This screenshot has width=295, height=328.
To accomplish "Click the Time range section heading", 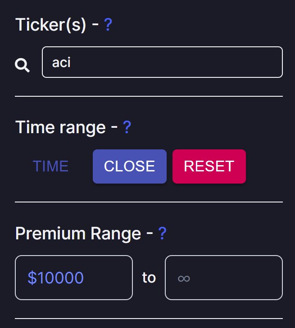I will [x=60, y=127].
